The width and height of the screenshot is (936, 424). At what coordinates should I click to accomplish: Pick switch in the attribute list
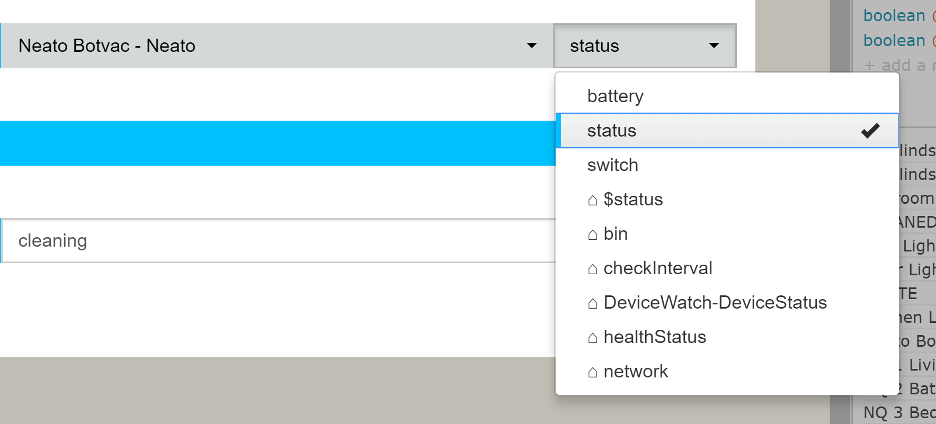[727, 165]
